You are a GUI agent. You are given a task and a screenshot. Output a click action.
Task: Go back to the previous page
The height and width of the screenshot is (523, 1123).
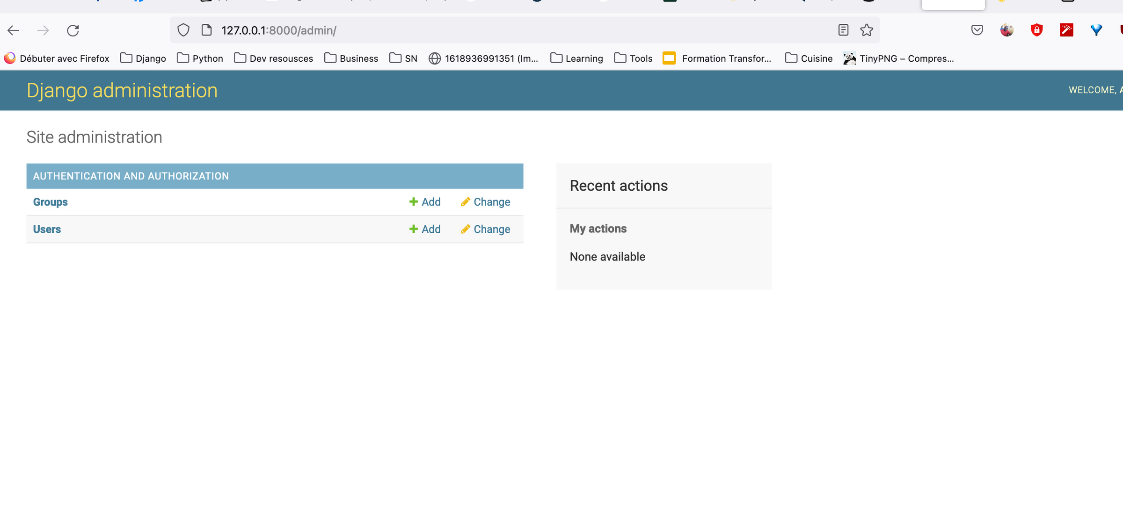pyautogui.click(x=13, y=30)
